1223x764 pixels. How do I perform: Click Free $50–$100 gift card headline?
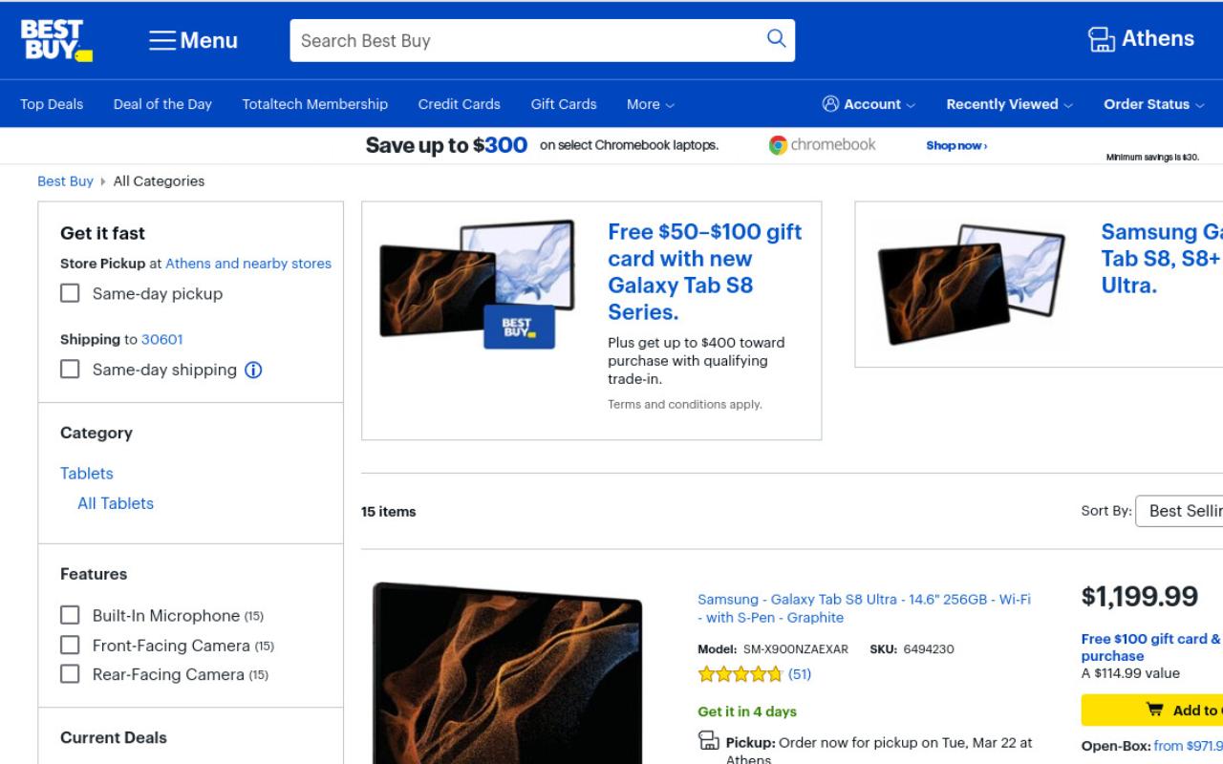704,272
